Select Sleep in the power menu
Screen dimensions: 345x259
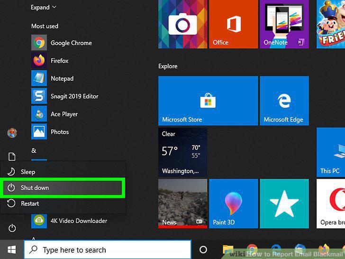(x=63, y=172)
